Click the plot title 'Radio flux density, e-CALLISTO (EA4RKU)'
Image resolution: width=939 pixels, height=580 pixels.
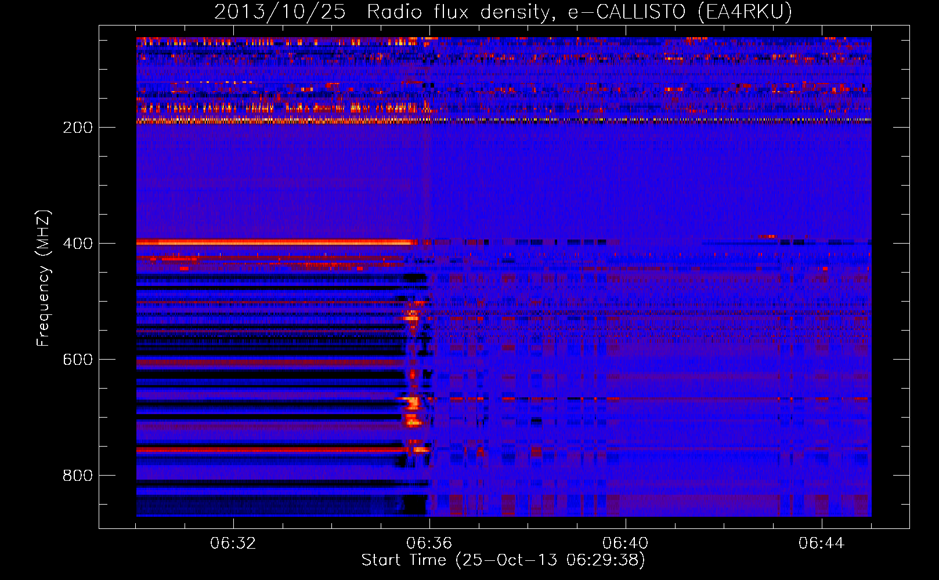(x=579, y=12)
